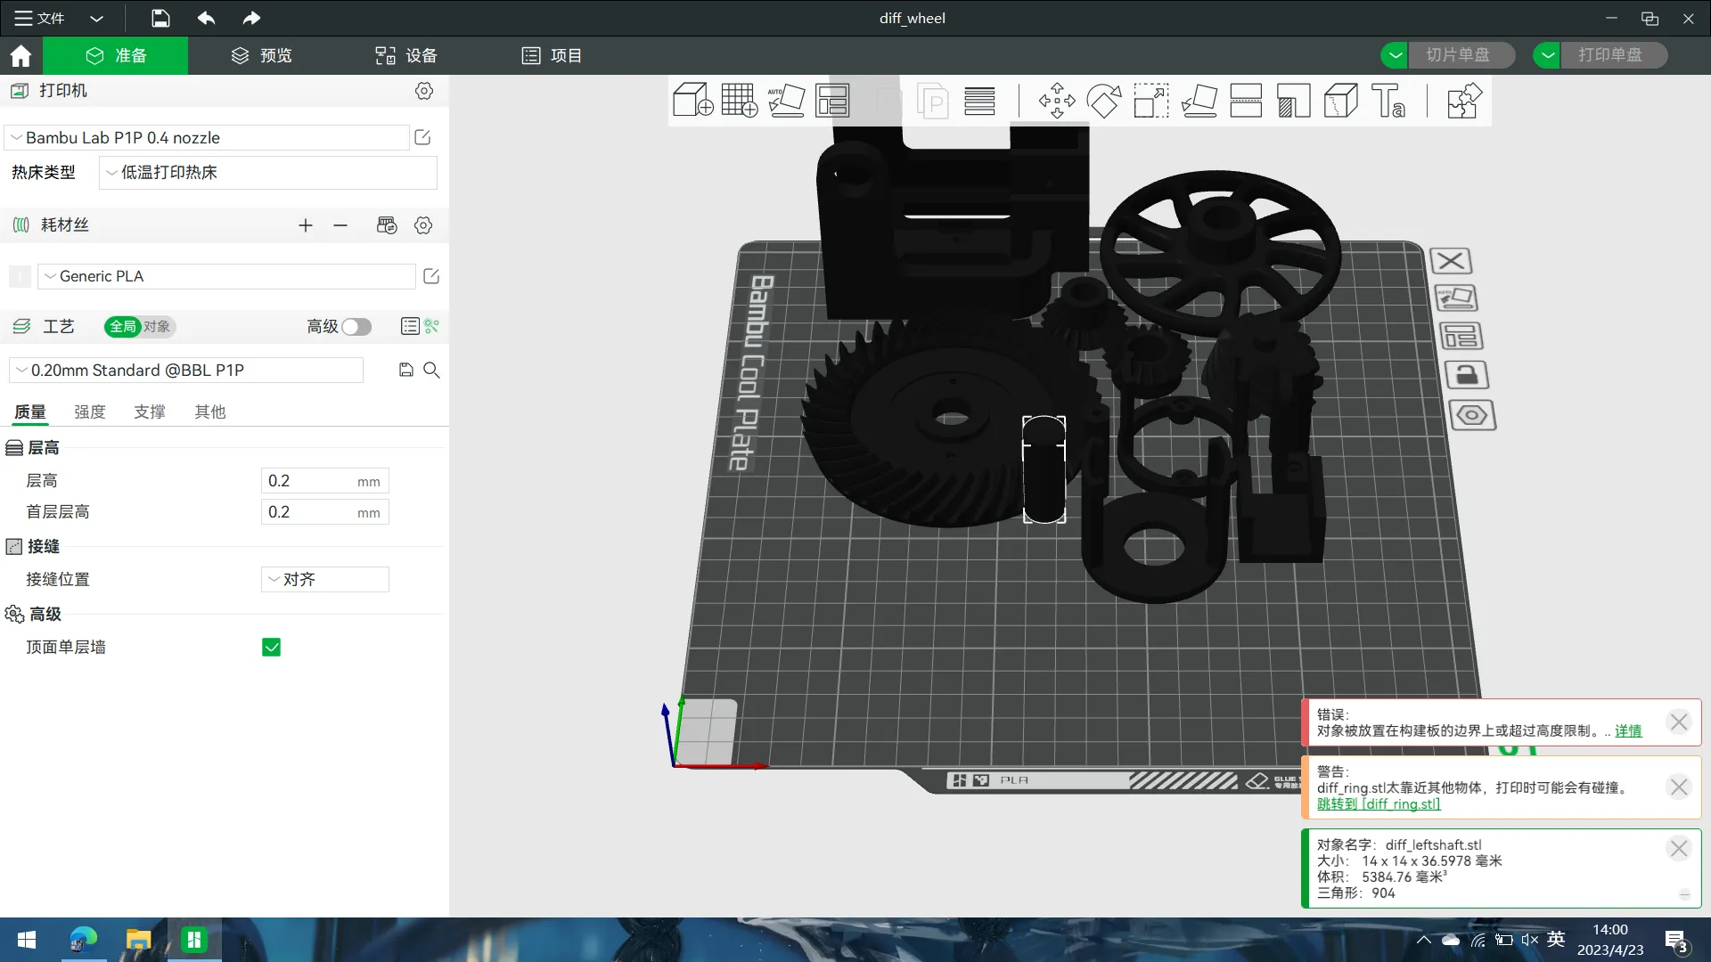1711x962 pixels.
Task: Click the 层高 layer height input field
Action: pos(308,481)
